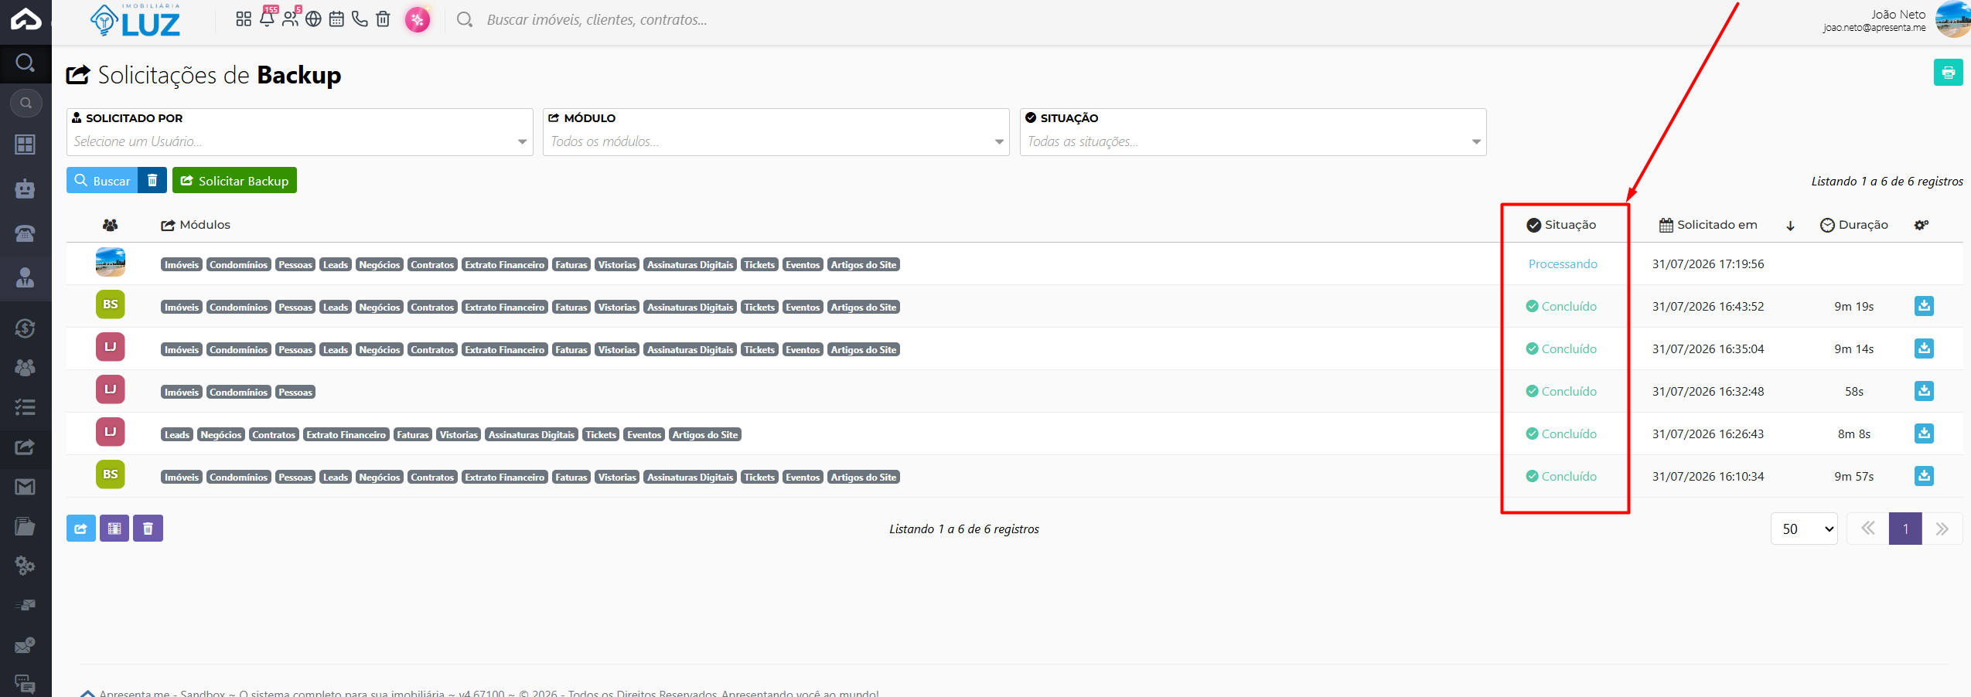Click the Solicitar Backup button
The height and width of the screenshot is (697, 1971).
pyautogui.click(x=234, y=180)
